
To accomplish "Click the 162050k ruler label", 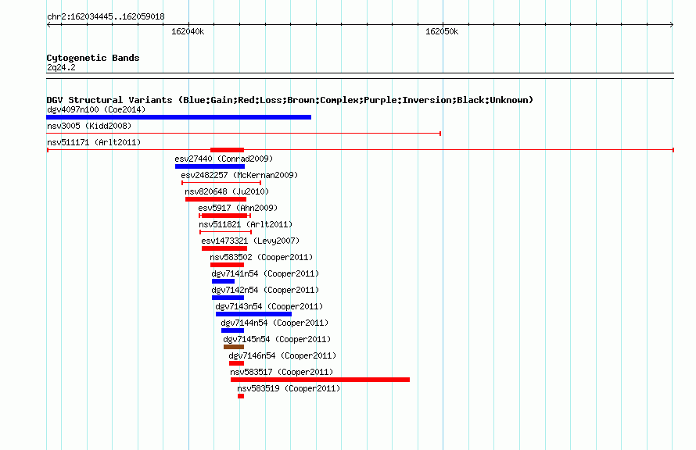I will click(x=442, y=31).
